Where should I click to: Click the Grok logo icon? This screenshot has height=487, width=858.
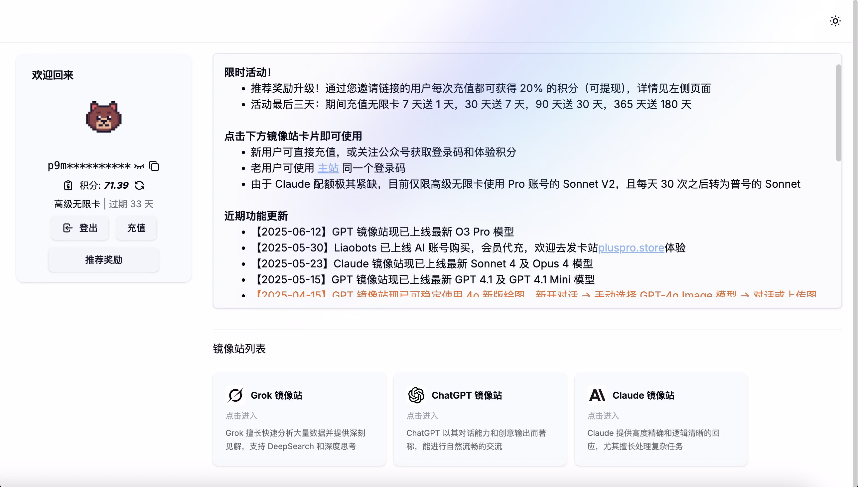point(235,395)
